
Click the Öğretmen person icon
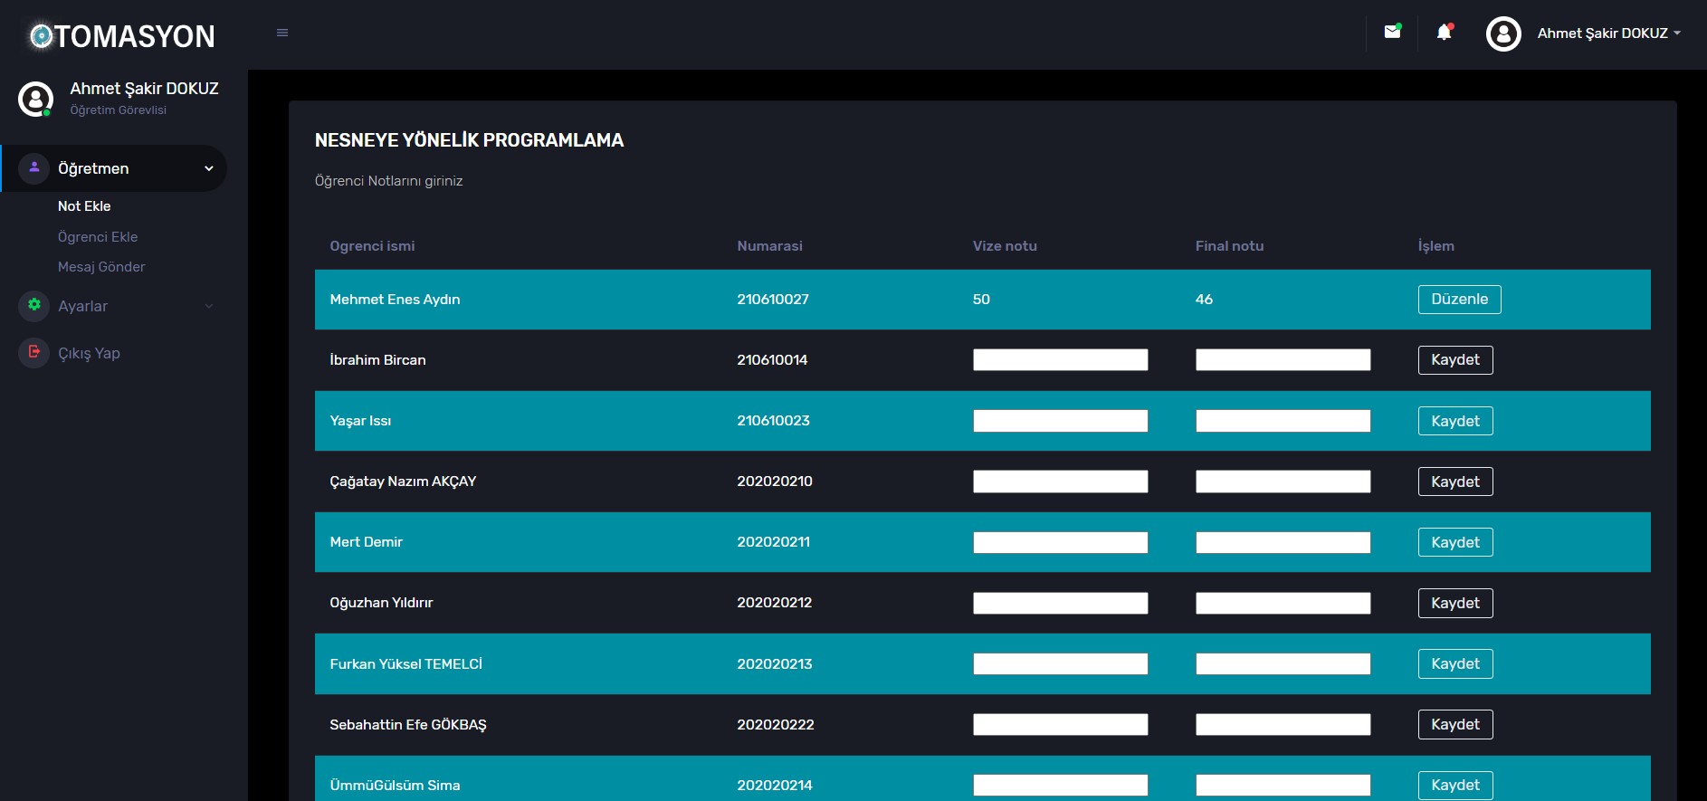pos(34,168)
